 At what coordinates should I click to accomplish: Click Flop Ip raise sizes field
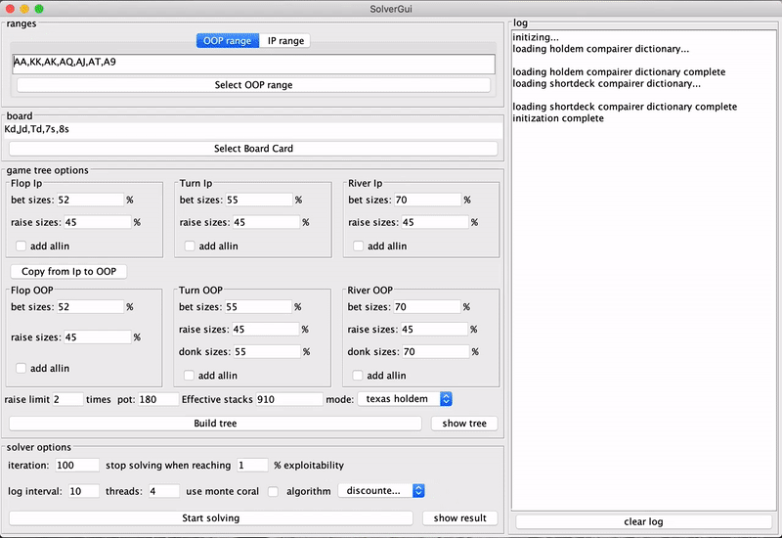pyautogui.click(x=97, y=222)
